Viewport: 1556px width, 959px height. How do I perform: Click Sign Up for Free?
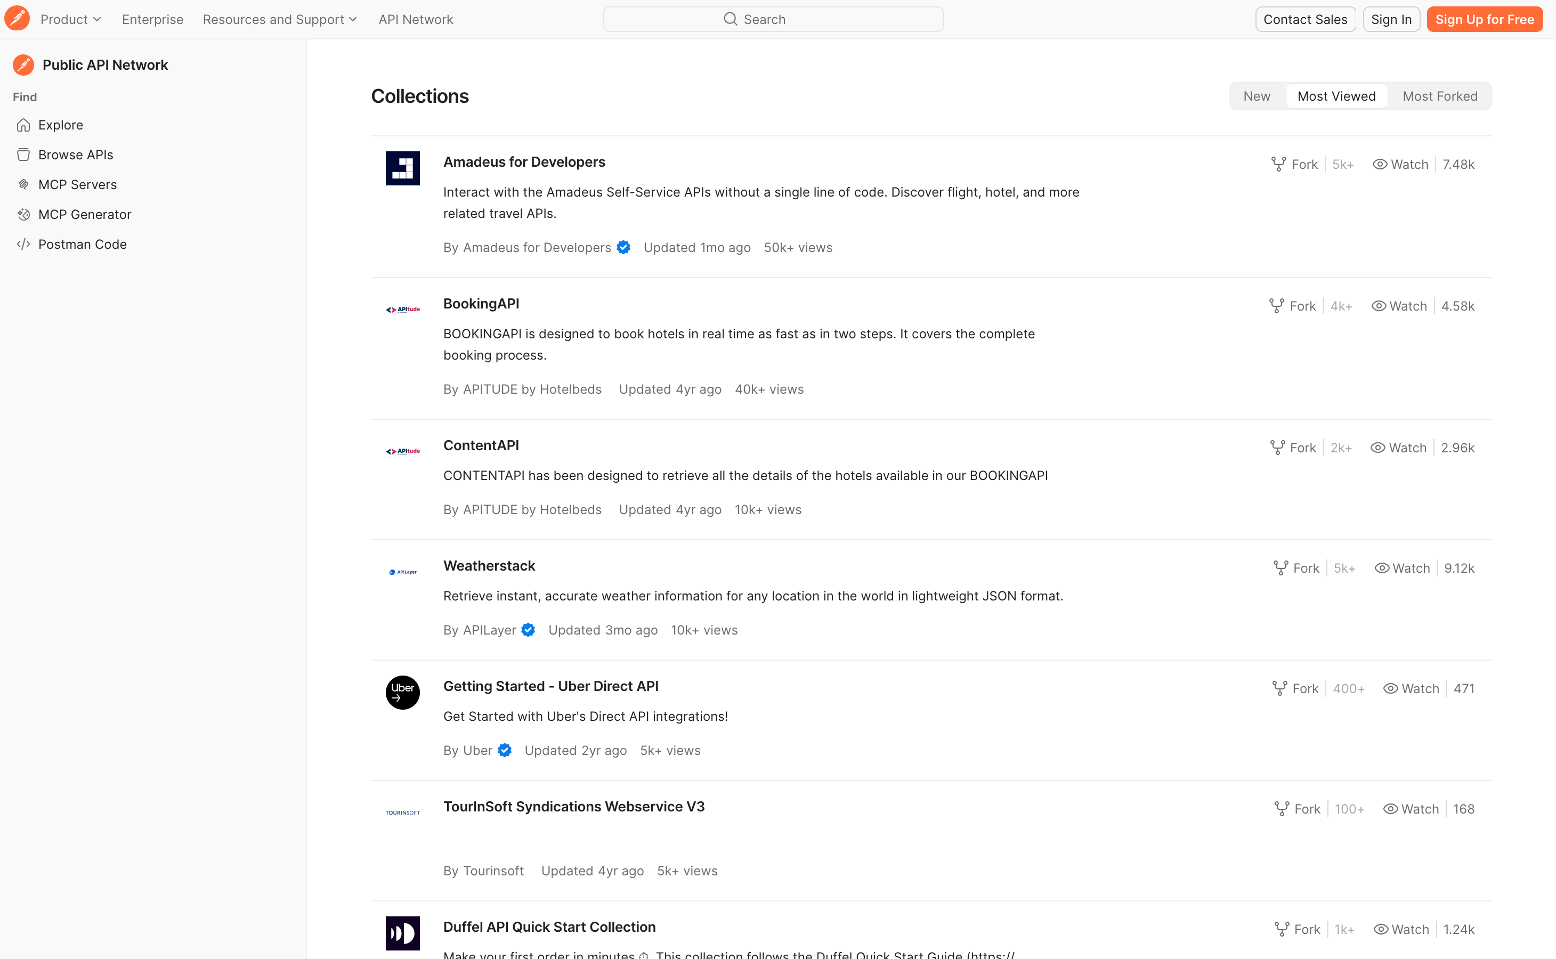click(x=1484, y=19)
